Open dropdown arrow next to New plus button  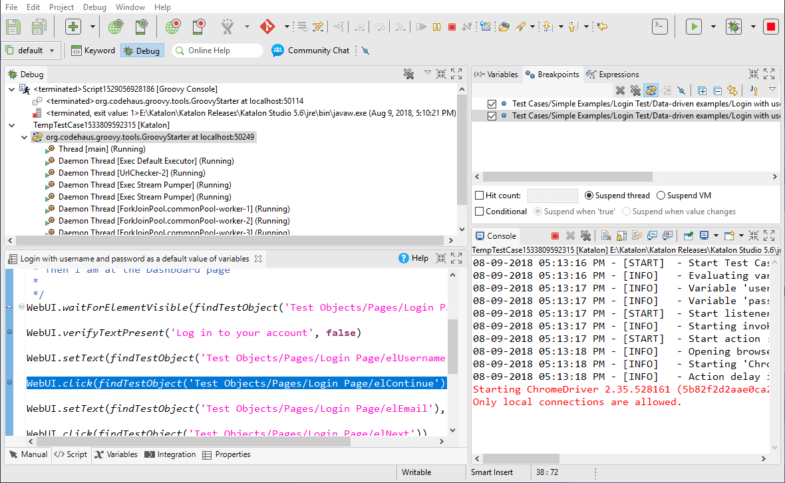[92, 27]
